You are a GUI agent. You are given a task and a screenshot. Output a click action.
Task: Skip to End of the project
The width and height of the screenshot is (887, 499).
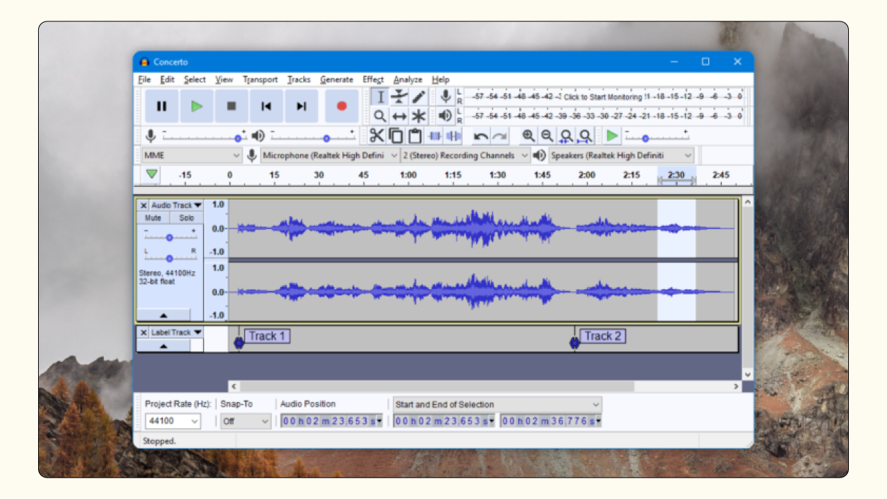(301, 106)
